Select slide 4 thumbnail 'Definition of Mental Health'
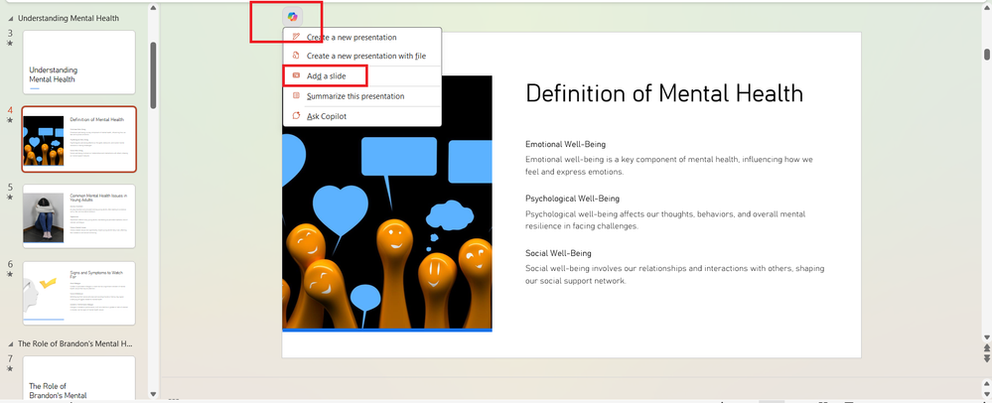 click(x=79, y=139)
